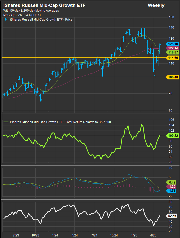Viewport: 180px width, 238px height.
Task: Click the 92 relative return axis label
Action: pos(170,157)
